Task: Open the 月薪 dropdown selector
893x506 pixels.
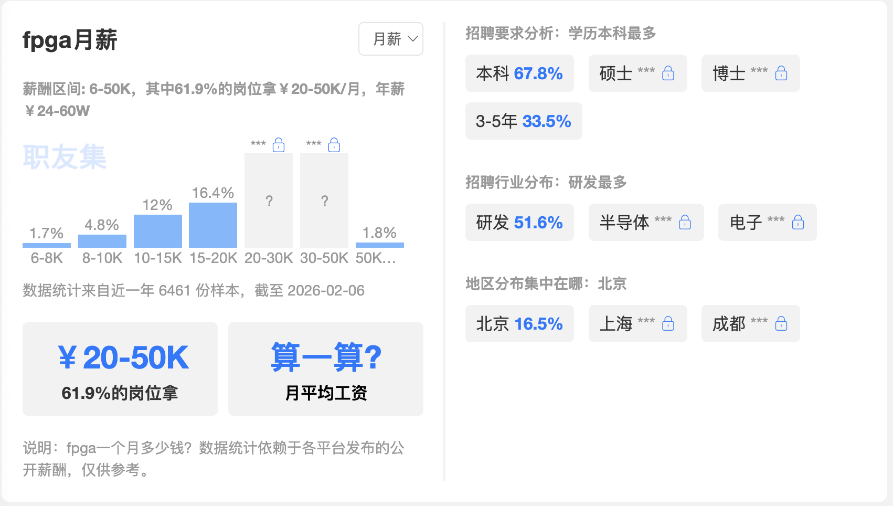Action: tap(391, 39)
